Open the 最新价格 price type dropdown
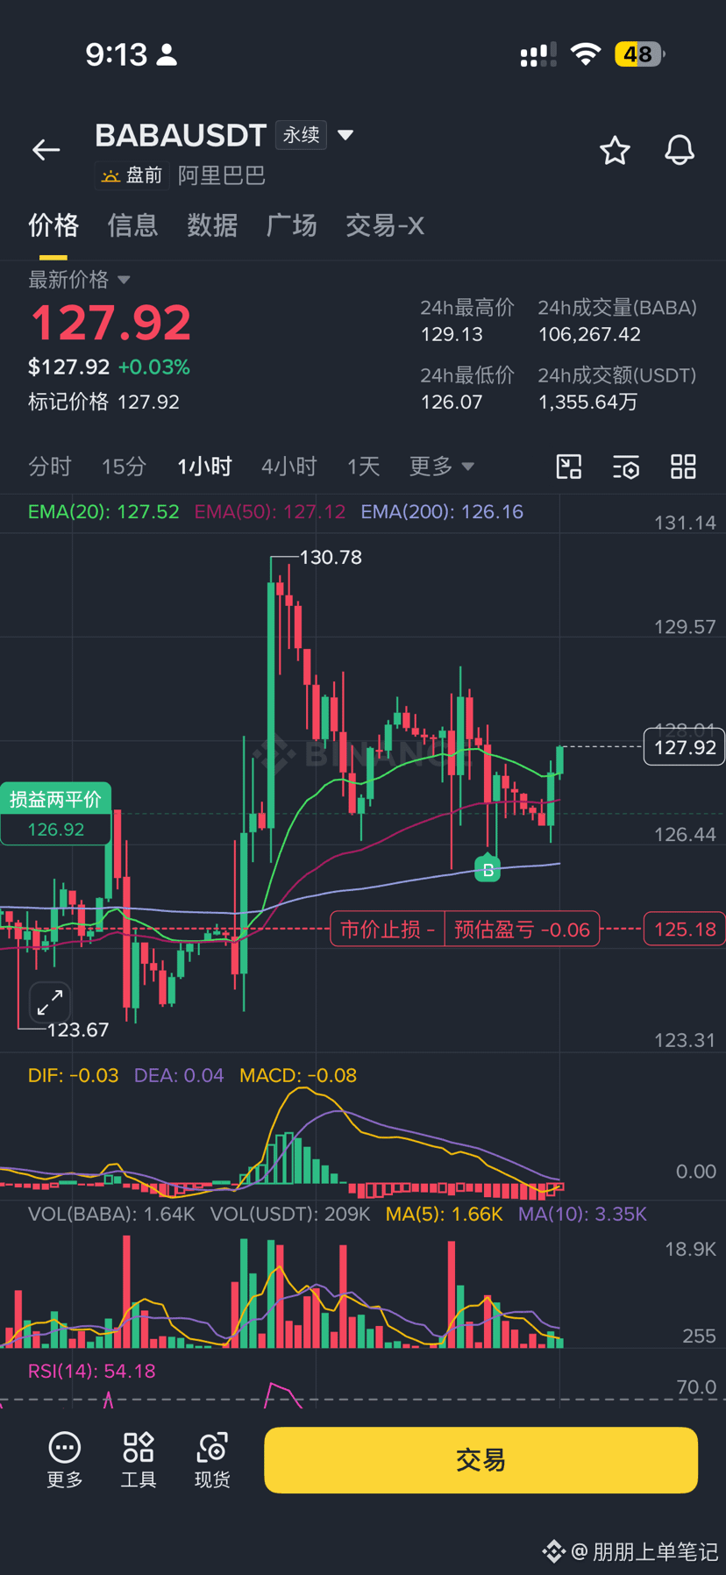The width and height of the screenshot is (726, 1575). (79, 280)
